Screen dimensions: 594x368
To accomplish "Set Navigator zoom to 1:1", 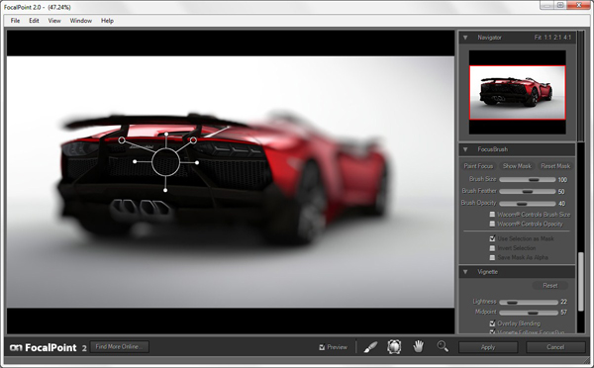I will coord(547,38).
